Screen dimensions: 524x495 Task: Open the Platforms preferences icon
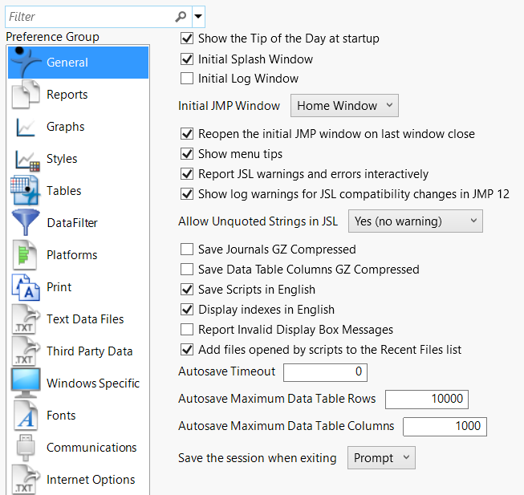click(x=26, y=255)
